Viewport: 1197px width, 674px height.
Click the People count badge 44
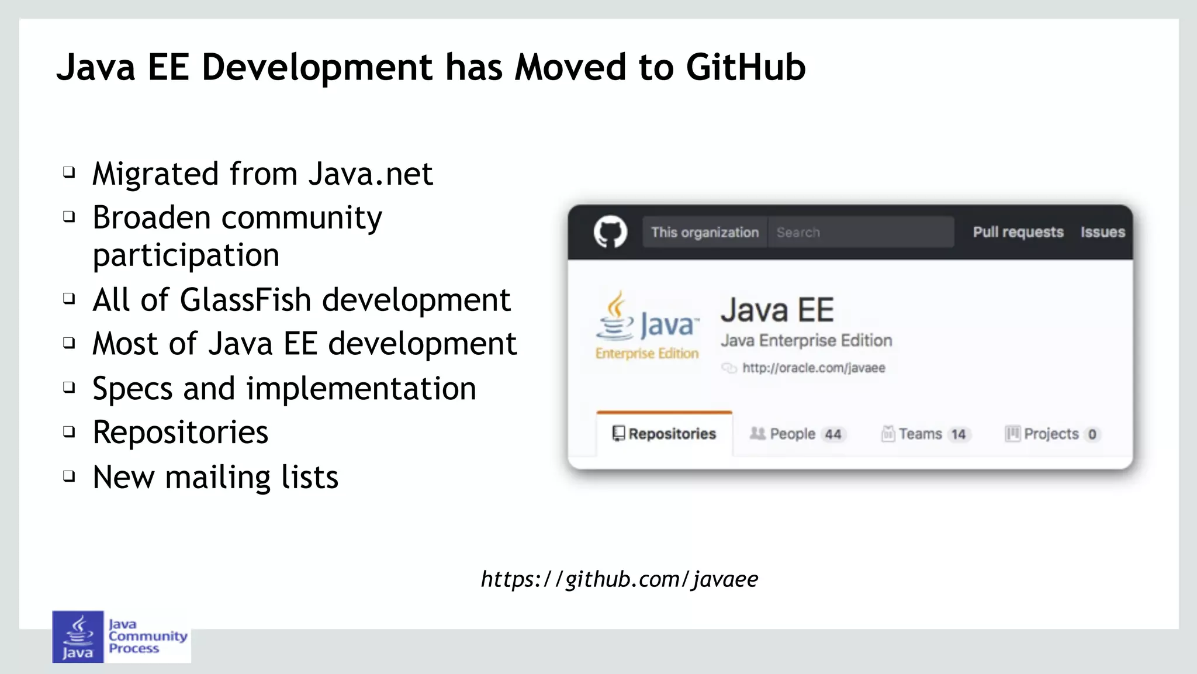pos(833,434)
